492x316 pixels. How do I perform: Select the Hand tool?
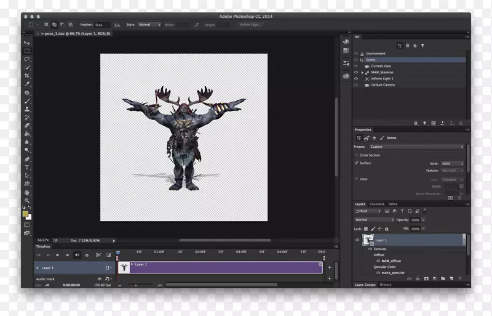[27, 192]
